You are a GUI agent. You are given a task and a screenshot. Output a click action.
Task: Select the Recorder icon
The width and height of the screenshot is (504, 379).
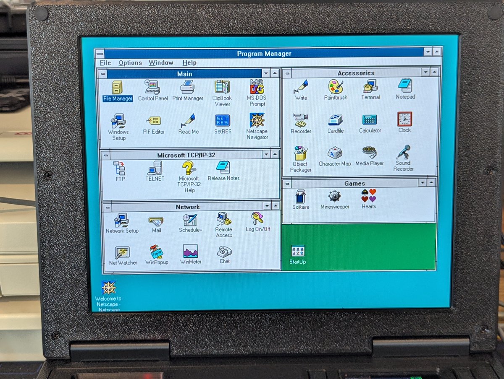click(301, 120)
